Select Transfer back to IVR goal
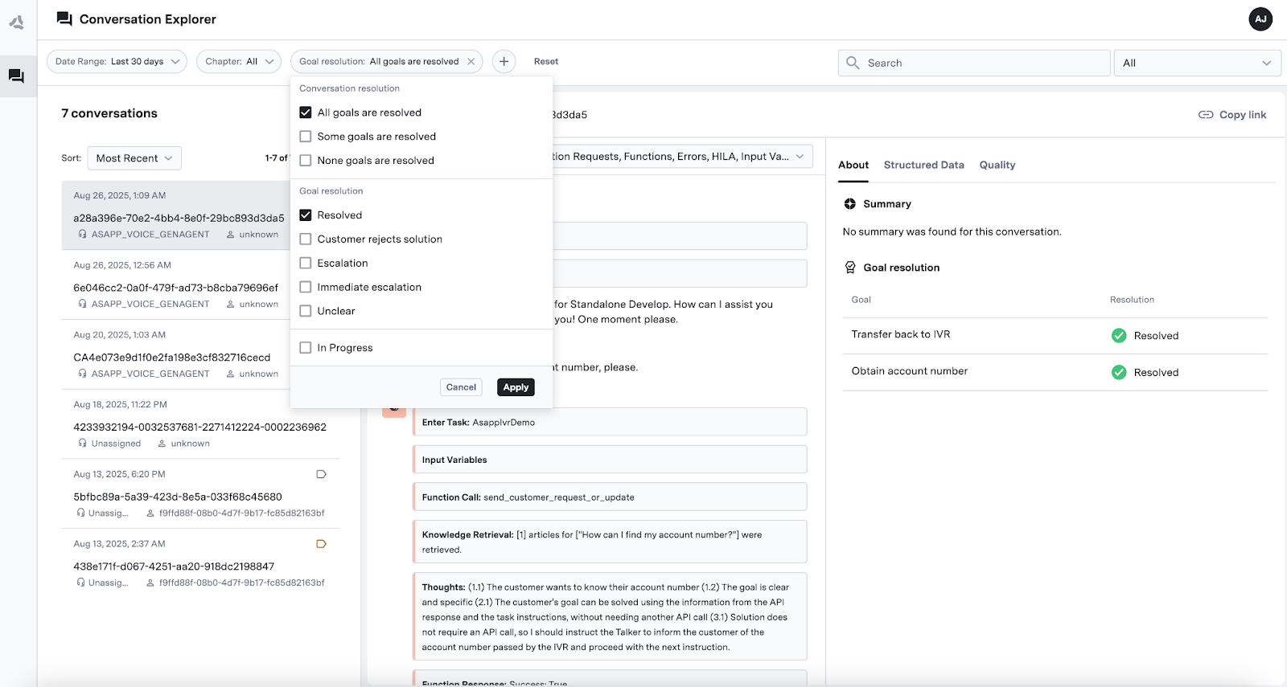Screen dimensions: 1287x687 coord(901,334)
